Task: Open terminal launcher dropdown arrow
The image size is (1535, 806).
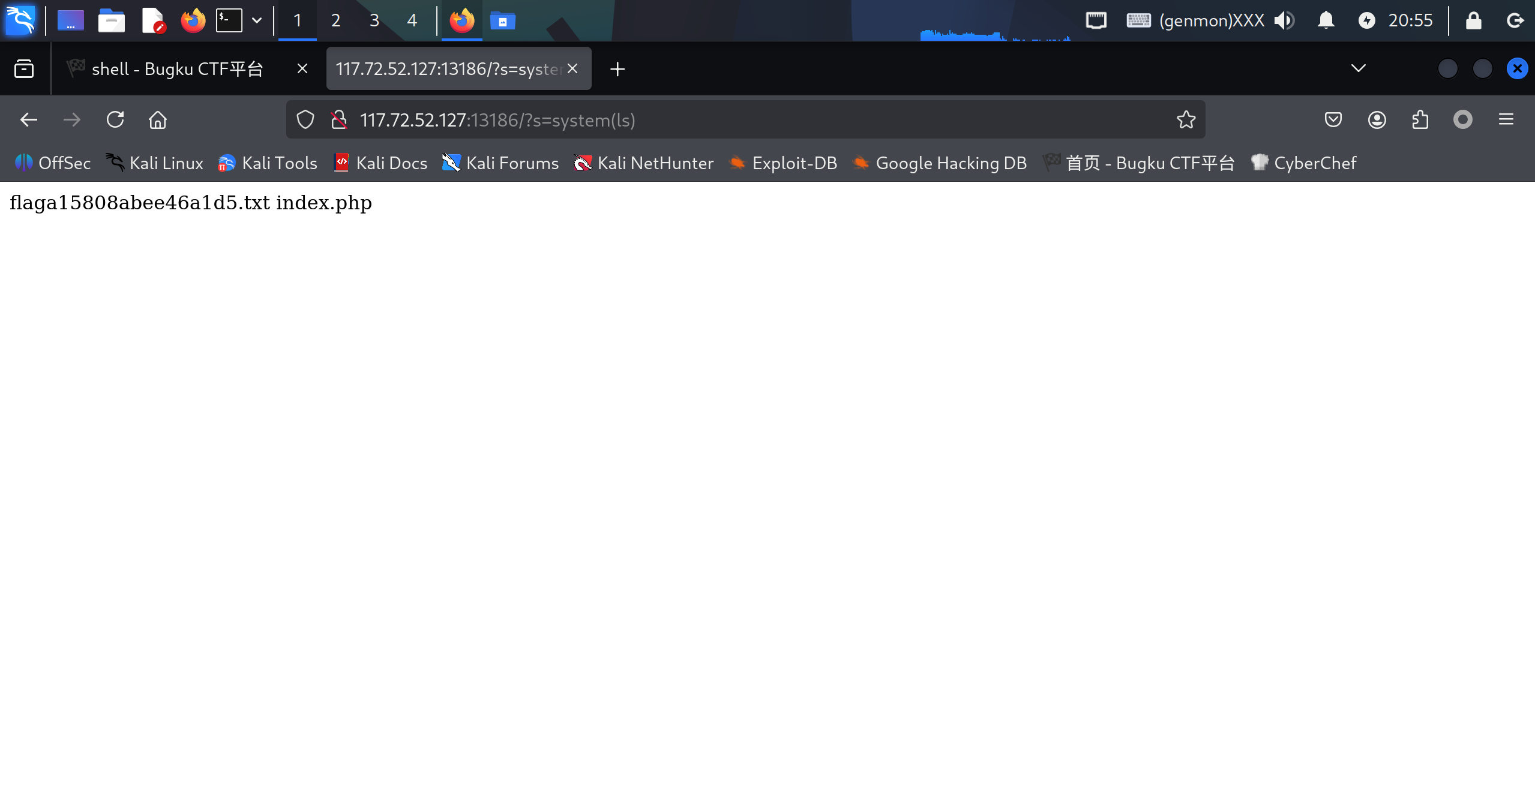Action: [x=257, y=20]
